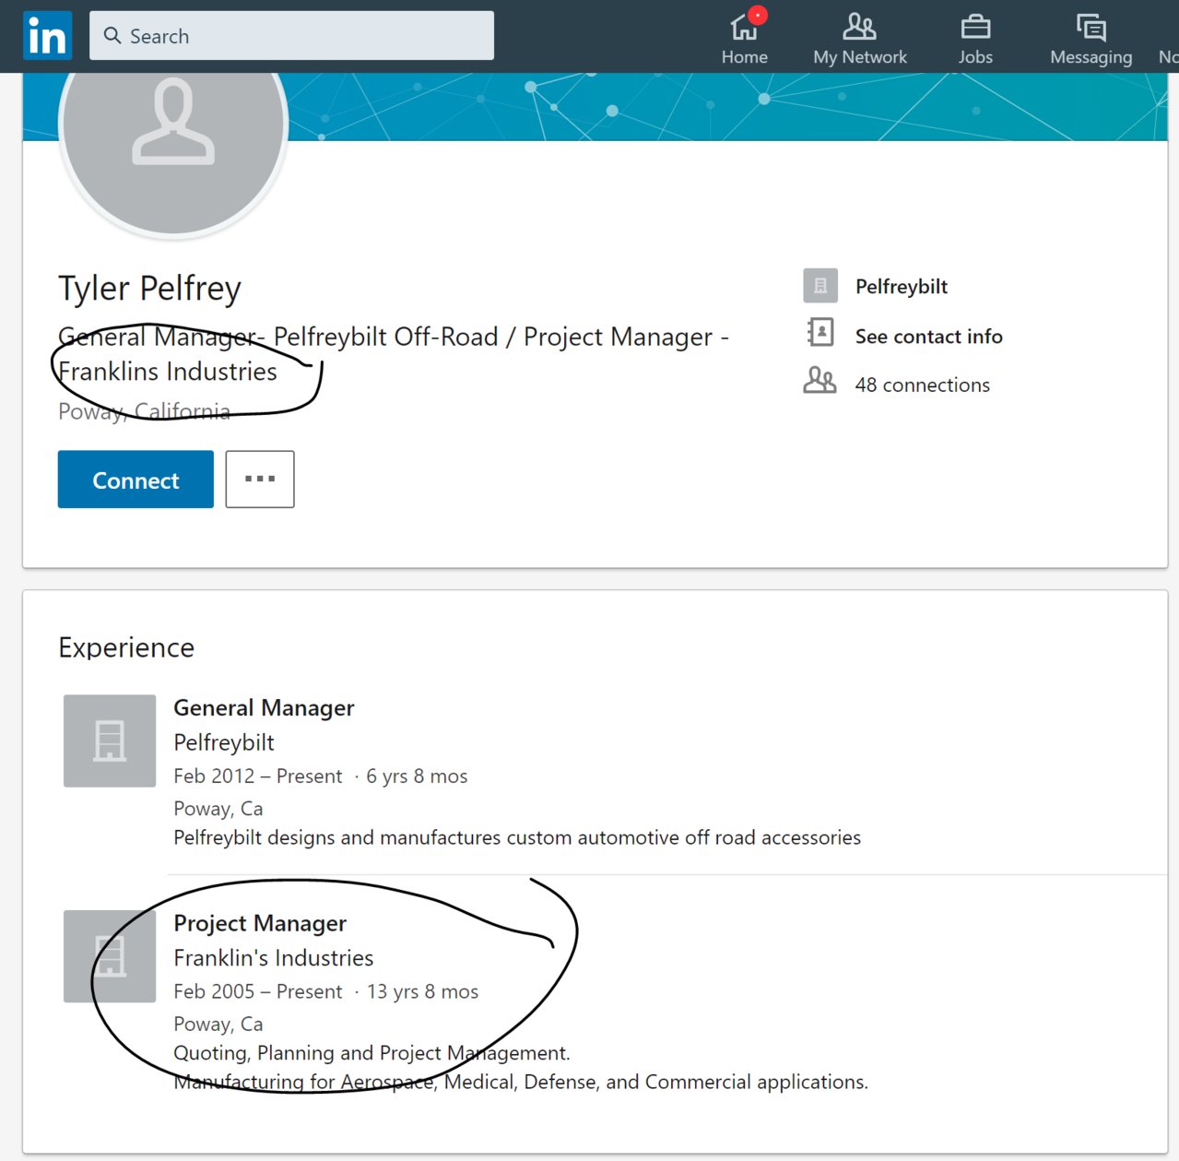
Task: View the 48 connections link
Action: coord(922,385)
